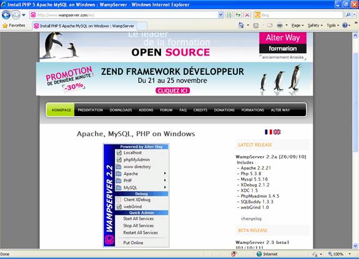Open Favorites star icon
This screenshot has height=259, width=359.
[x=5, y=26]
